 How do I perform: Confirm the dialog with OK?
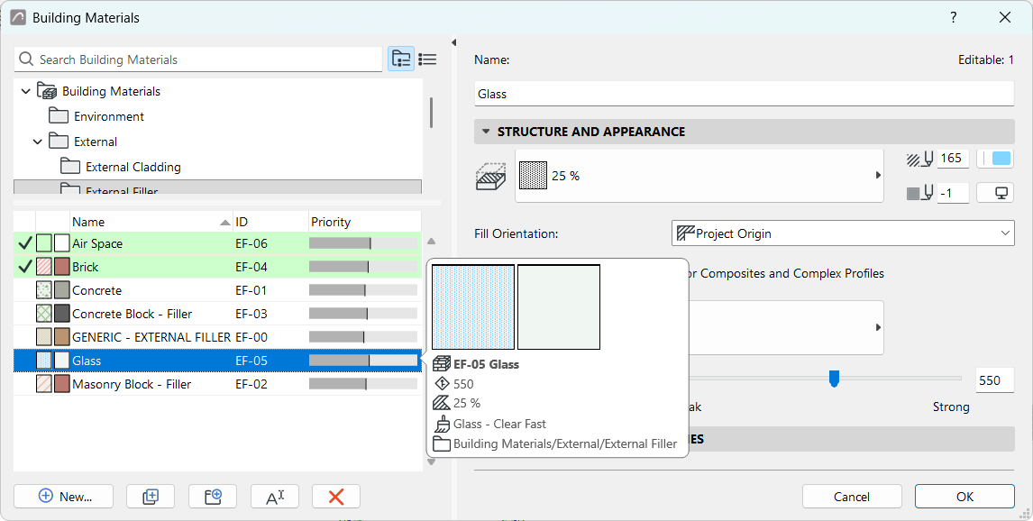tap(964, 497)
